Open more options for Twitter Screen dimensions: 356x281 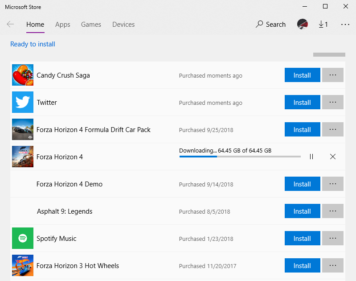(333, 102)
